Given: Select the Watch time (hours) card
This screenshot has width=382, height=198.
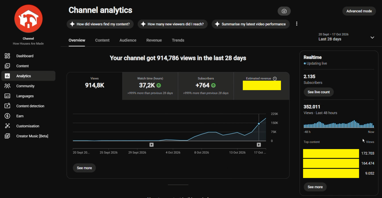Looking at the screenshot, I should [x=150, y=86].
